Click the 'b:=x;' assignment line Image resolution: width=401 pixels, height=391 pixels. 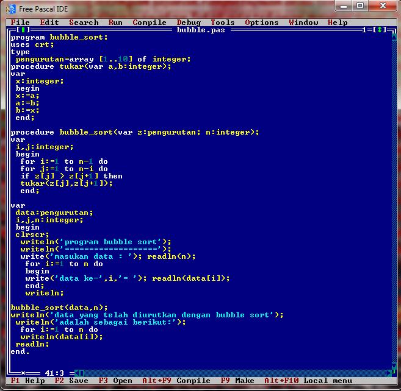tap(27, 110)
